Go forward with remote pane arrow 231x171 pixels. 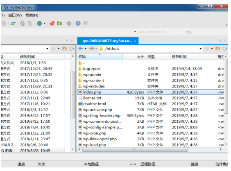tap(91, 48)
